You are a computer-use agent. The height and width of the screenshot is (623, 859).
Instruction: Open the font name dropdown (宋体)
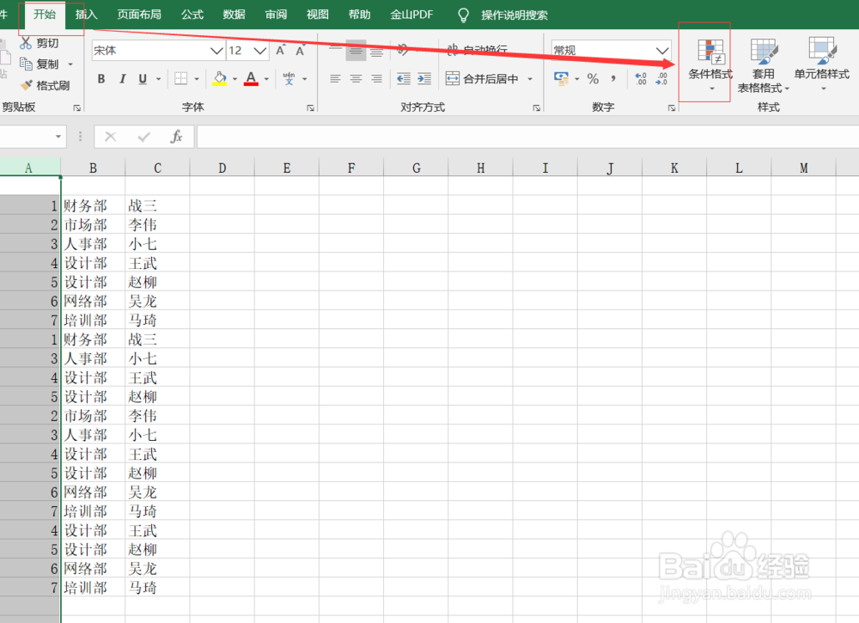(x=217, y=51)
